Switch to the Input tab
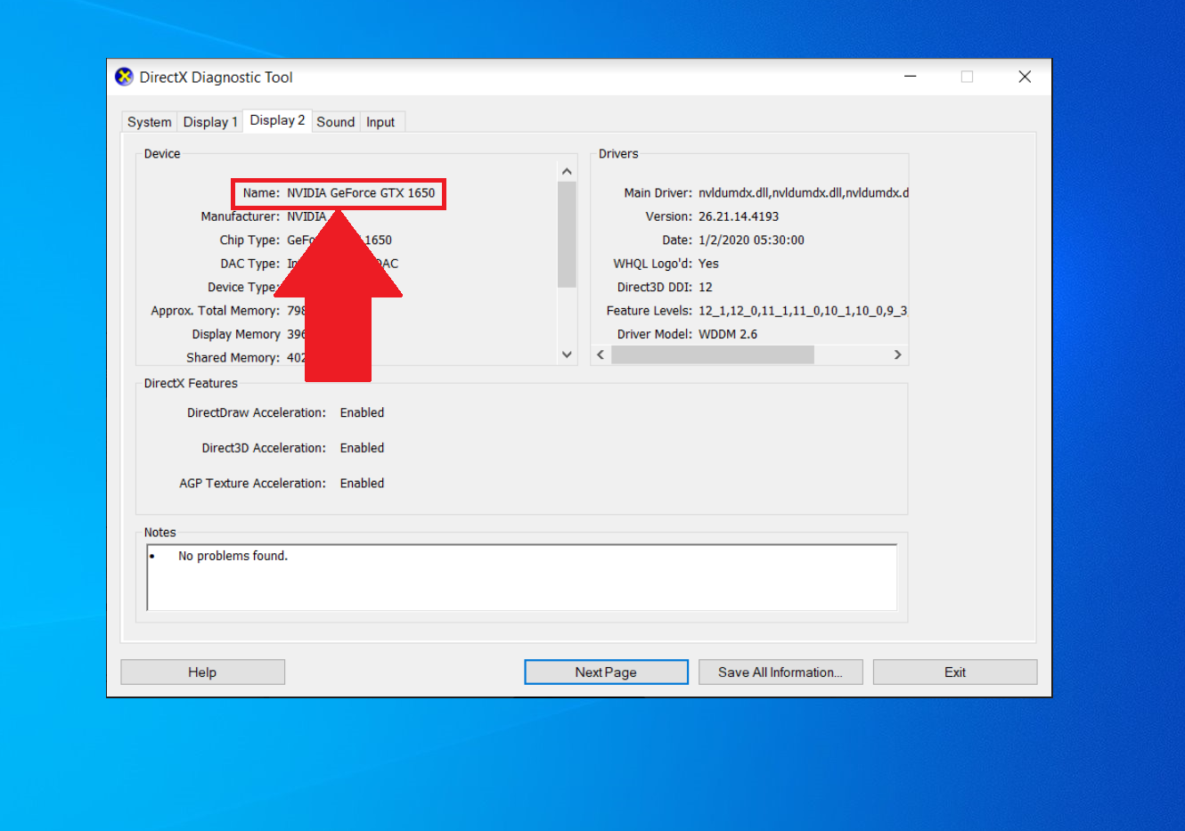The width and height of the screenshot is (1185, 831). tap(381, 121)
